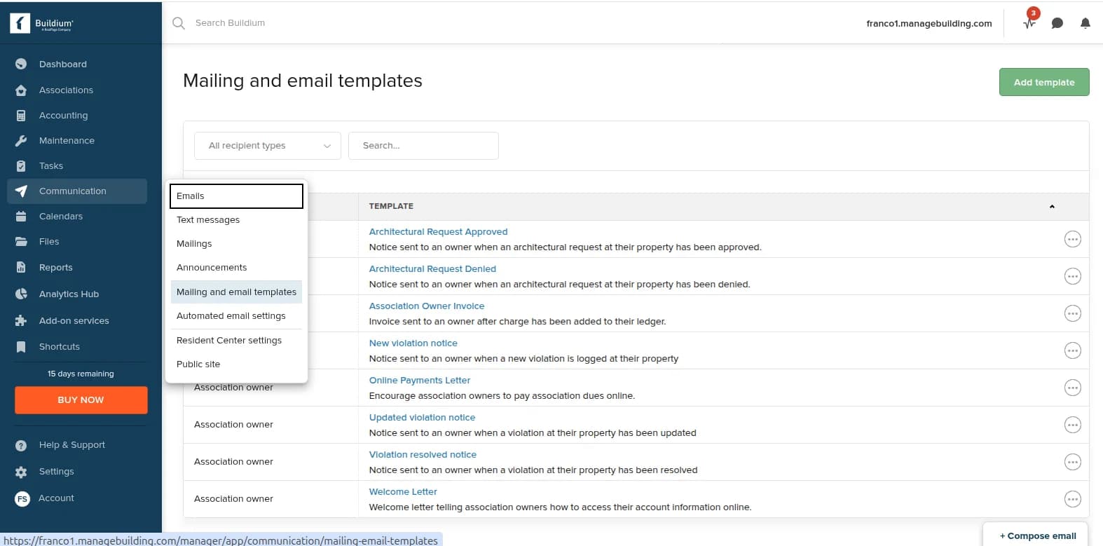Open actions menu for Association Owner Invoice
The width and height of the screenshot is (1103, 546).
tap(1072, 313)
